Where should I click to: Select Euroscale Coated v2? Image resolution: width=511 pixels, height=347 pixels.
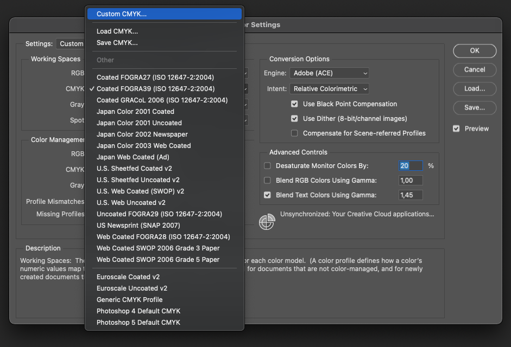(x=165, y=277)
